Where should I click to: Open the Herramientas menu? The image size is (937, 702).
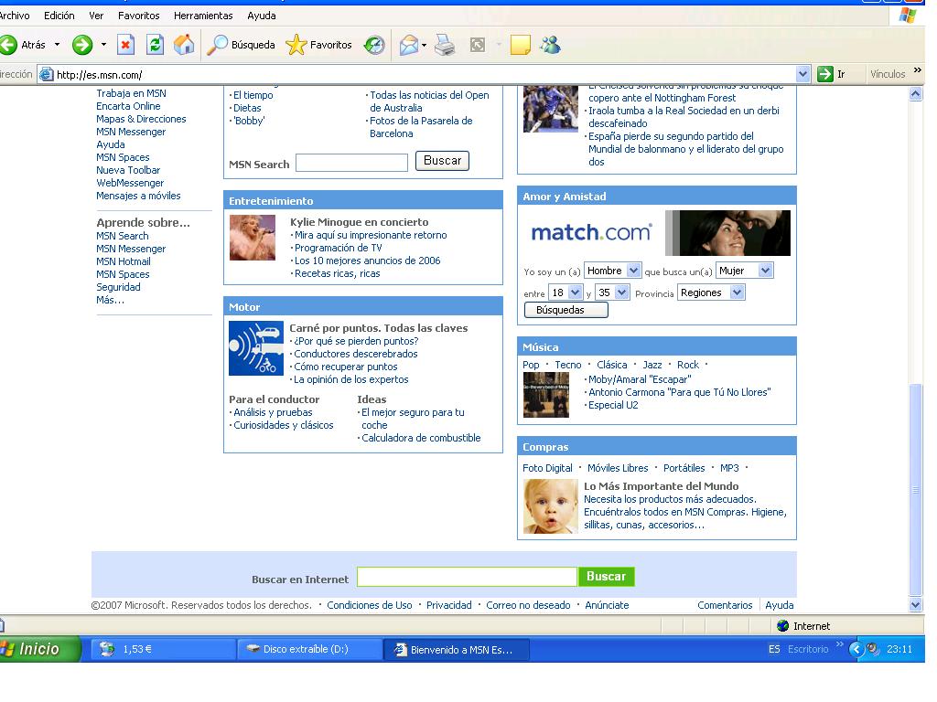point(203,16)
